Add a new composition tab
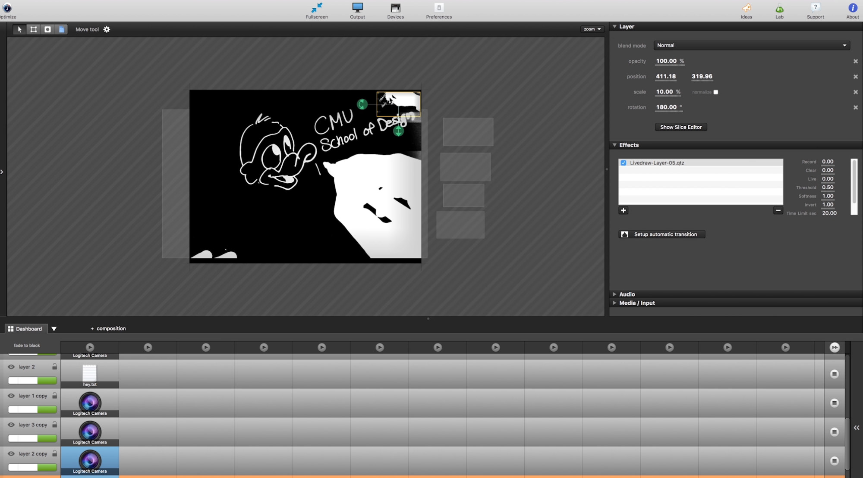863x478 pixels. coord(108,328)
